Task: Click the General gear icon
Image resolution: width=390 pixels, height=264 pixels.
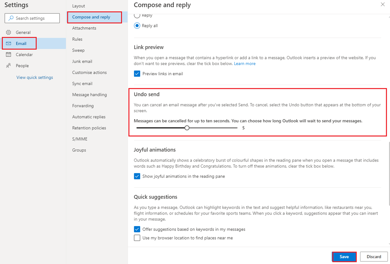Action: coord(9,32)
